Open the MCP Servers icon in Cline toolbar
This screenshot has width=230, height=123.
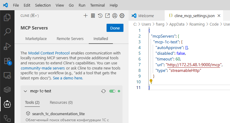point(93,16)
